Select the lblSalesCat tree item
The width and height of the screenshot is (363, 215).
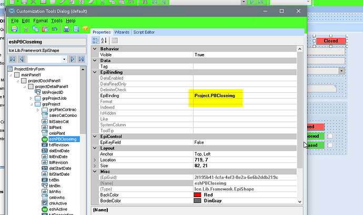coord(59,122)
